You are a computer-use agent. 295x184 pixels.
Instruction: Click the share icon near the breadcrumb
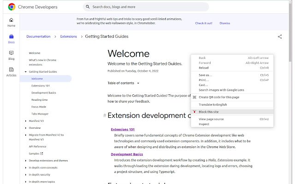click(x=280, y=37)
